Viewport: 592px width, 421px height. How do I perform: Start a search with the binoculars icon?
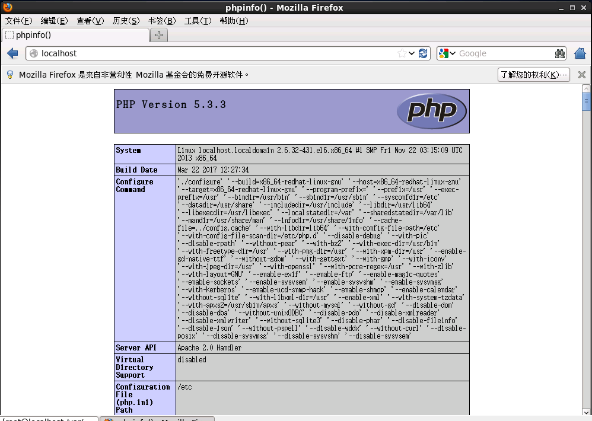coord(560,53)
